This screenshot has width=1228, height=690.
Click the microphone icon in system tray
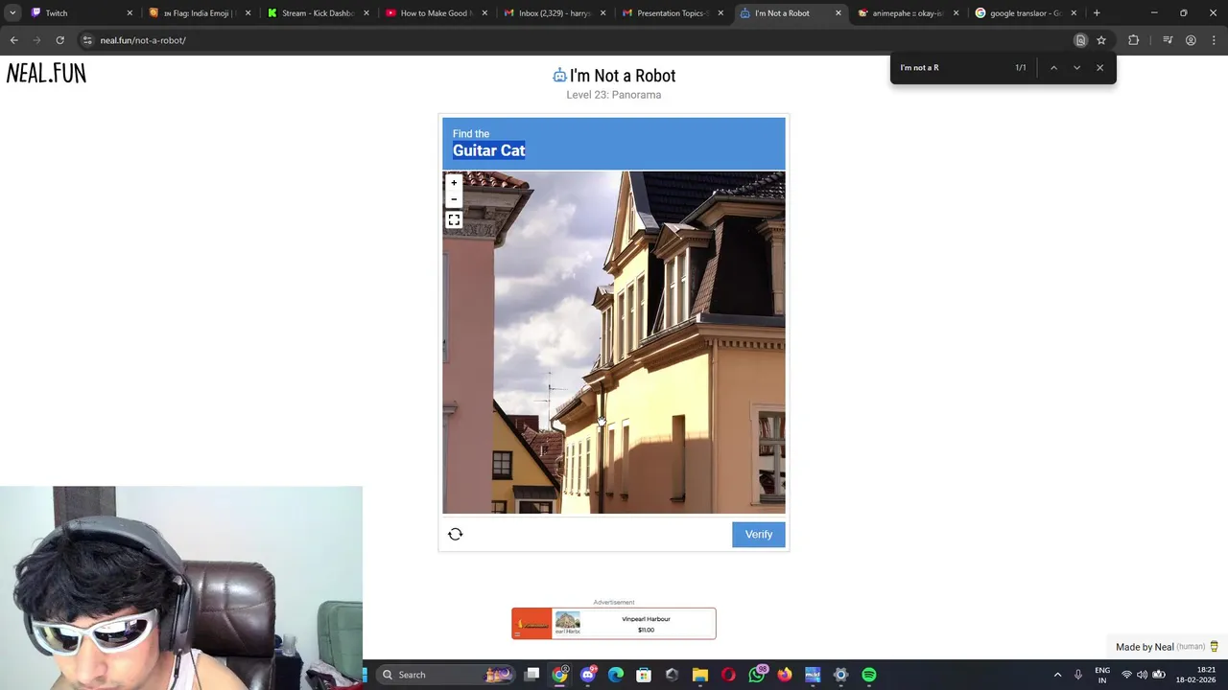pyautogui.click(x=1078, y=675)
